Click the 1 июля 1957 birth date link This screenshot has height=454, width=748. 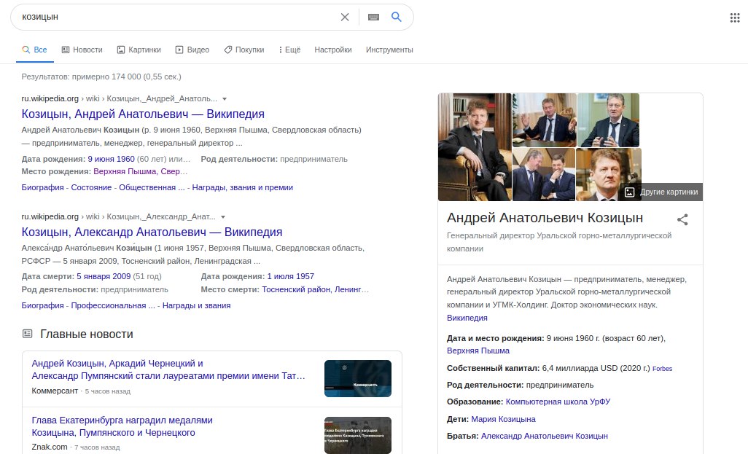coord(290,276)
